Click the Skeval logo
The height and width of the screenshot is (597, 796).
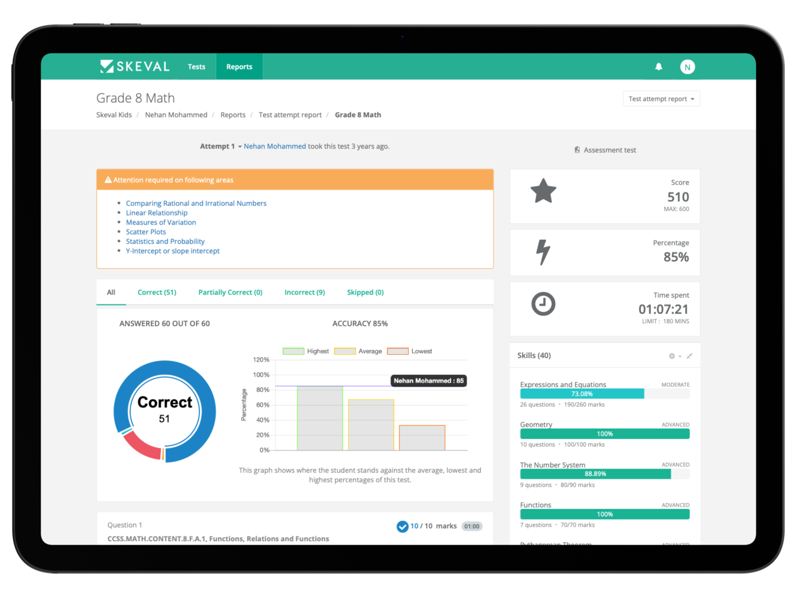click(x=135, y=67)
